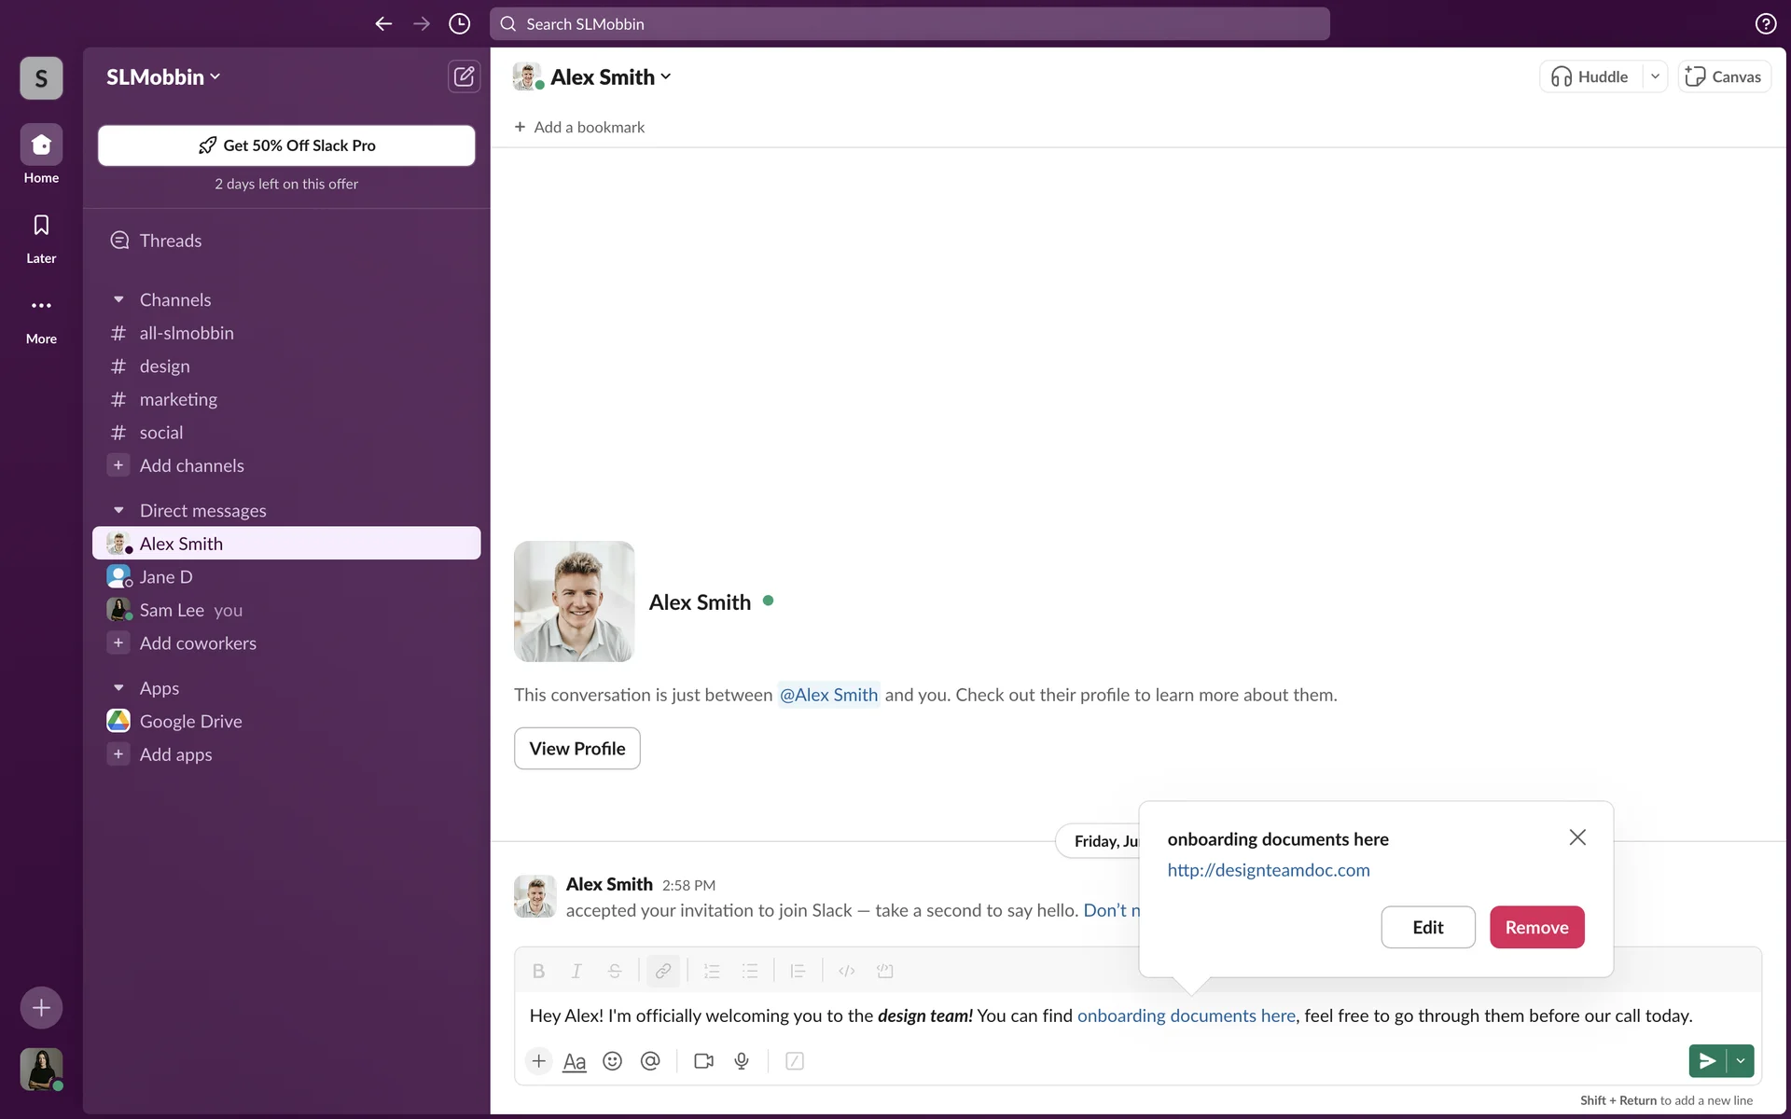Select Threads in the sidebar
The height and width of the screenshot is (1119, 1791).
tap(170, 241)
